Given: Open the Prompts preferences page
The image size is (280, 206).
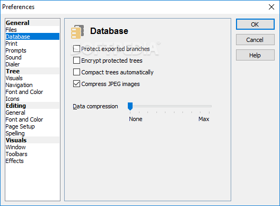Looking at the screenshot, I should point(32,50).
